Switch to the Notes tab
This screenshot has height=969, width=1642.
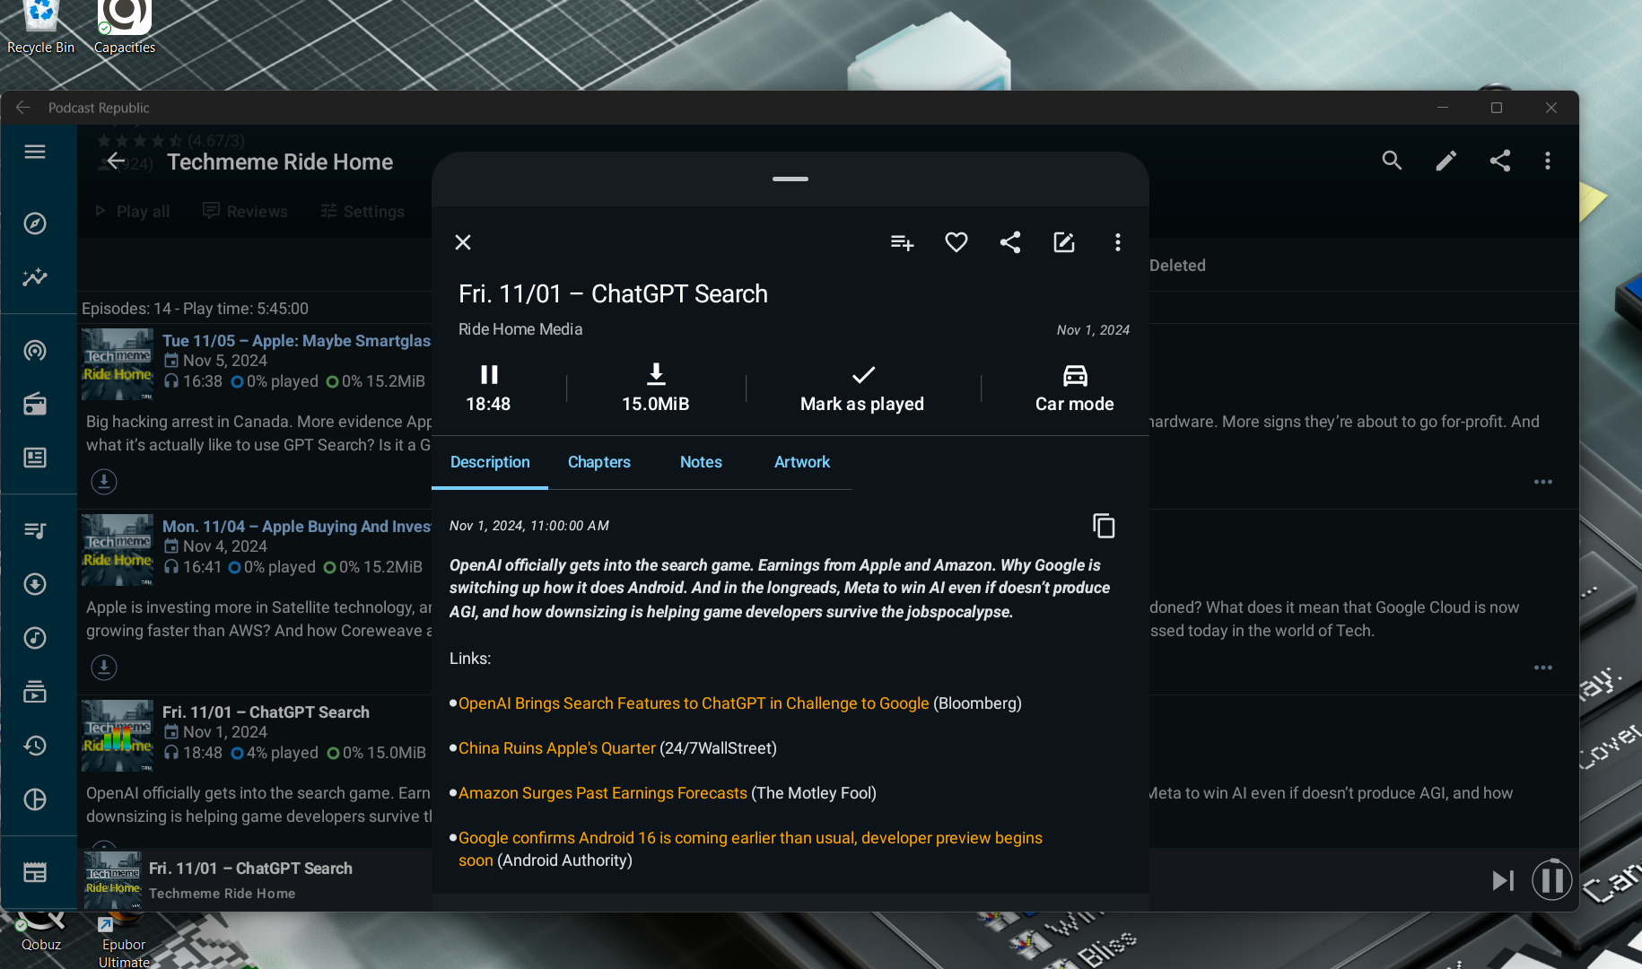pyautogui.click(x=701, y=462)
